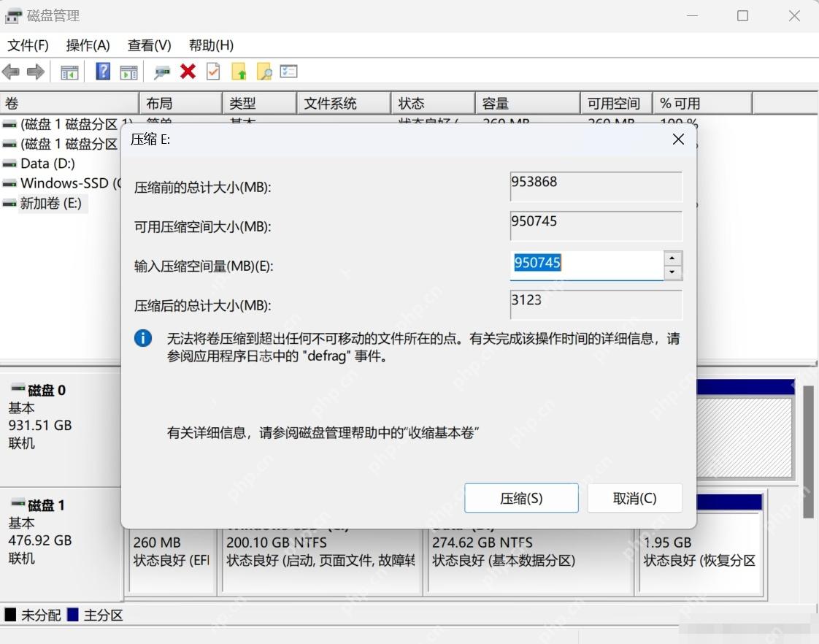Sort by the 类型 column header
Viewport: 819px width, 644px height.
tap(260, 104)
